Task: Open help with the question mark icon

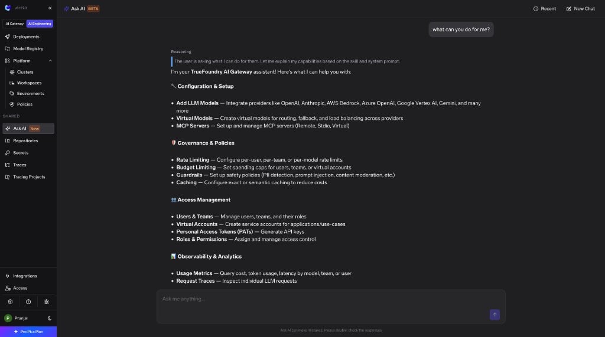Action: (28, 302)
